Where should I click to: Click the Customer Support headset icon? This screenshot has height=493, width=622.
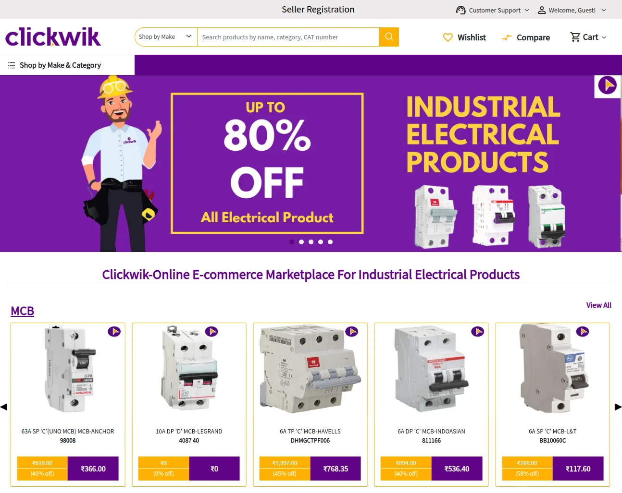click(460, 10)
